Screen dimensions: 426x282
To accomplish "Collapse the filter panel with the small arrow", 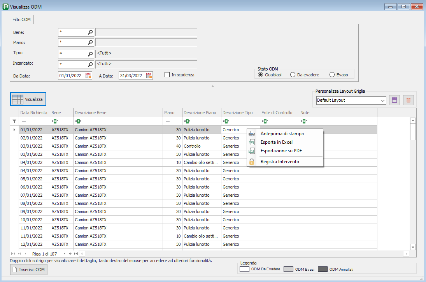I will (212, 85).
